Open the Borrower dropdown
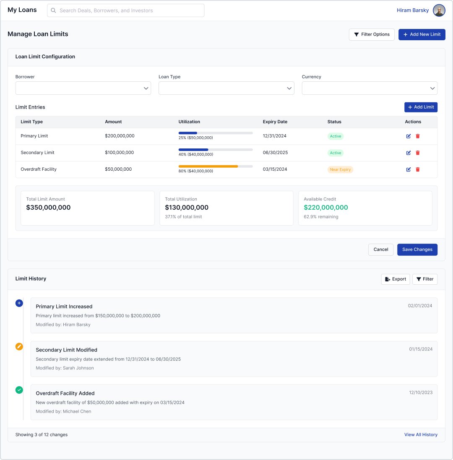The height and width of the screenshot is (460, 453). coord(83,88)
